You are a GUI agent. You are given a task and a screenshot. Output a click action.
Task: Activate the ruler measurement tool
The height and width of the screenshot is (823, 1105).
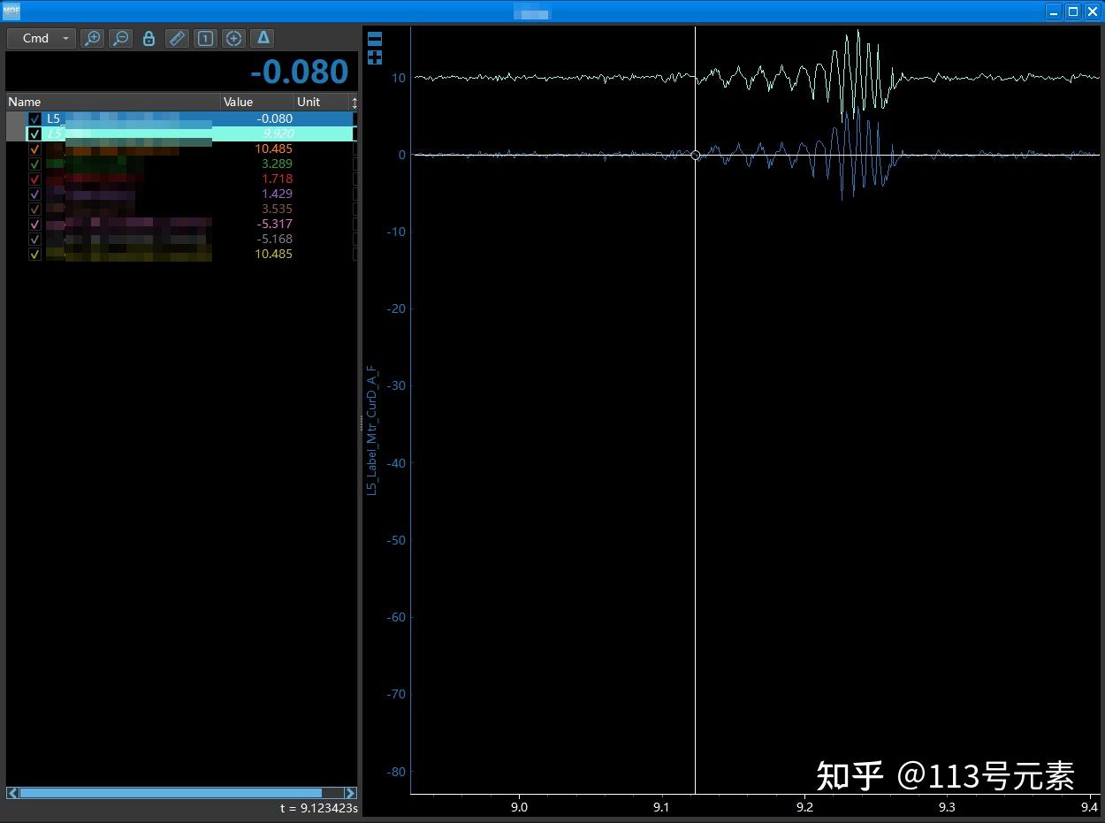176,38
